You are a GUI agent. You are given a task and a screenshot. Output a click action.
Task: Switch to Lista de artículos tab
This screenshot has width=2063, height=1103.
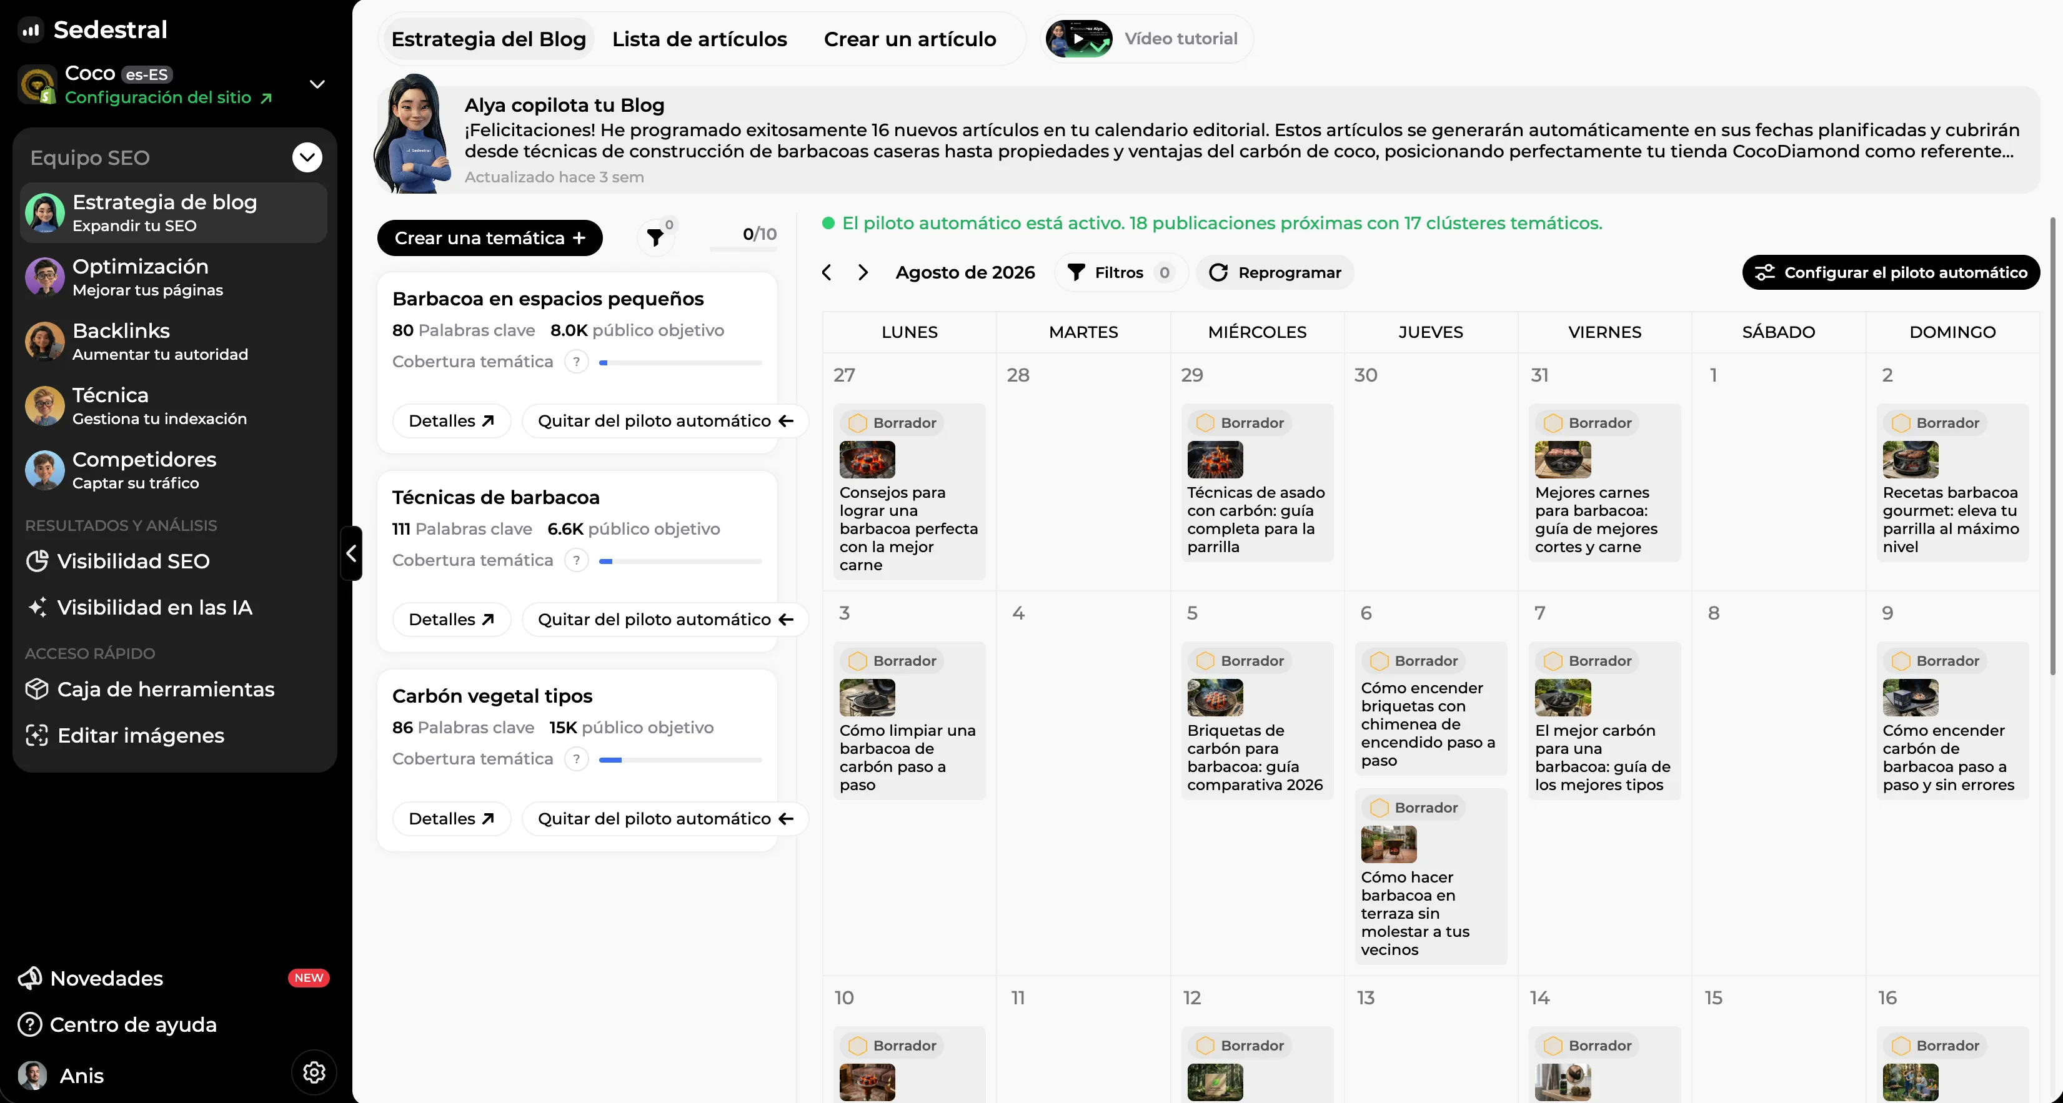tap(700, 39)
